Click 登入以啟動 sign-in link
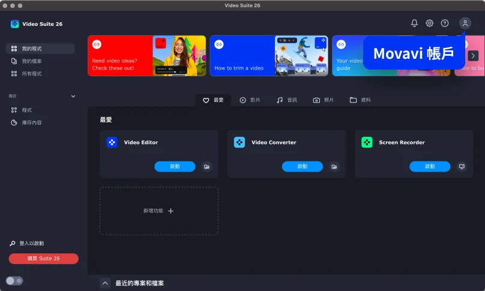 (x=27, y=244)
